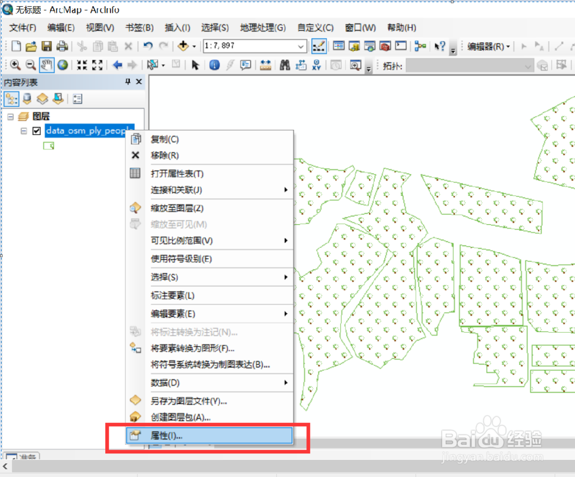This screenshot has height=477, width=575.
Task: Click the green polygon symbol swatch
Action: click(x=48, y=145)
